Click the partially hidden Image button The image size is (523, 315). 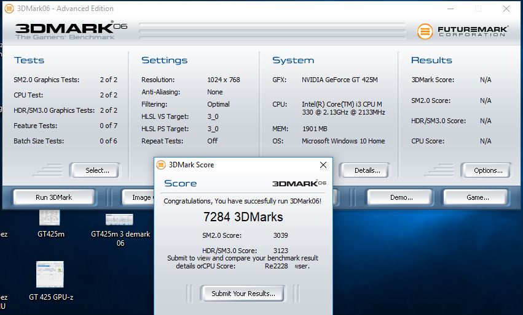(x=138, y=197)
